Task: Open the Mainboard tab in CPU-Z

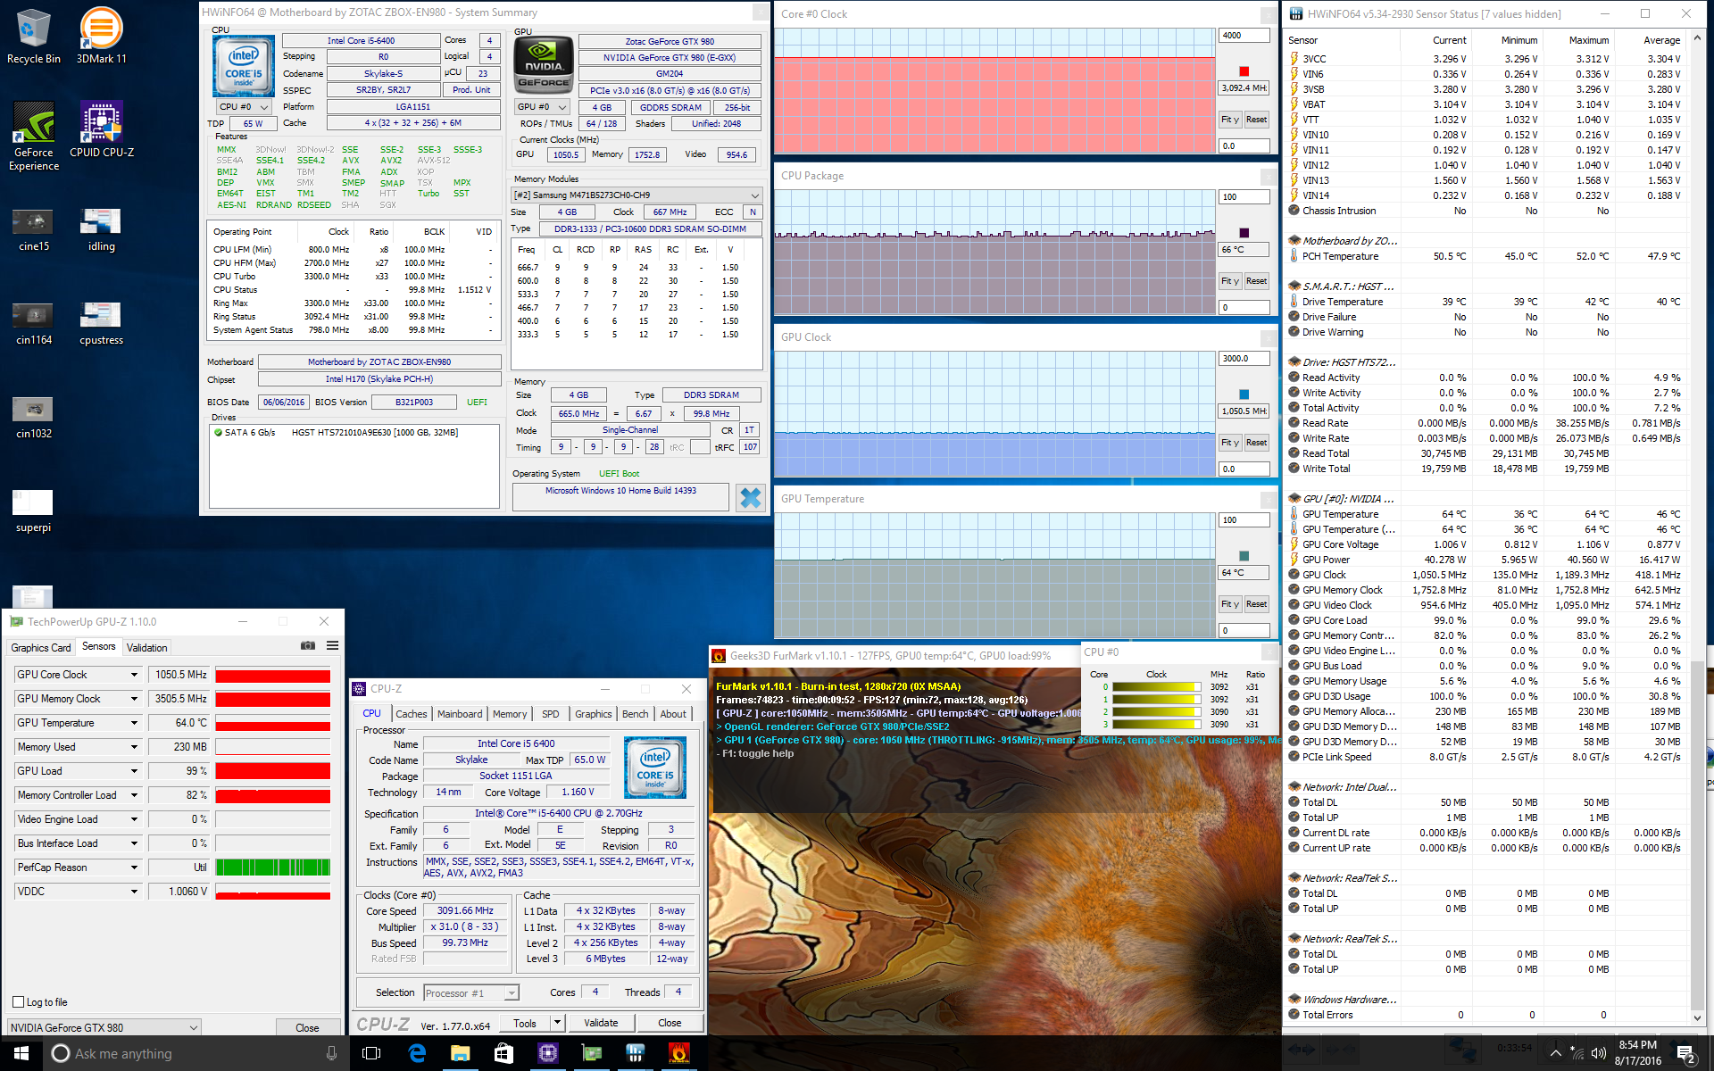Action: [460, 714]
